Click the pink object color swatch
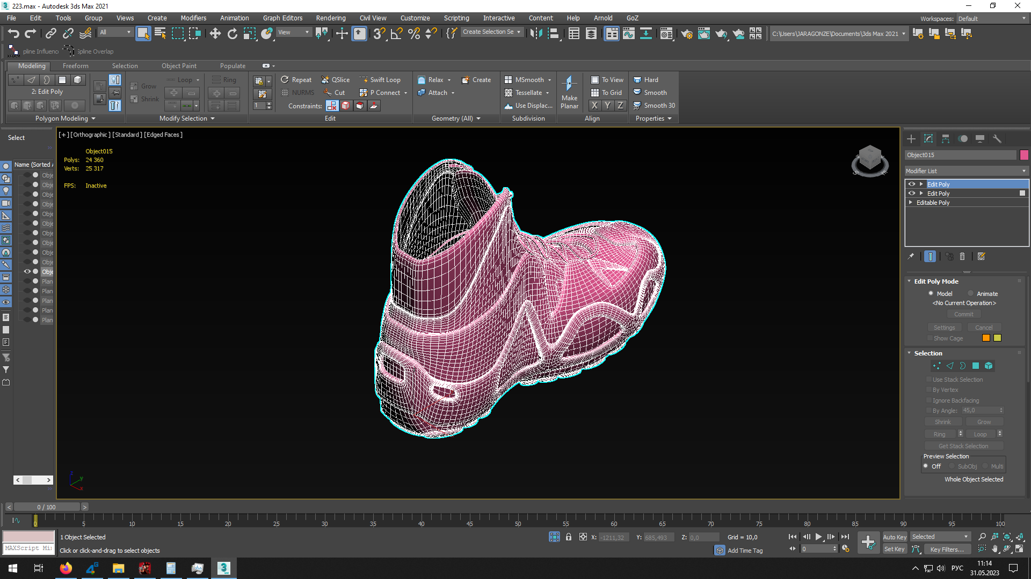The image size is (1031, 579). (1024, 155)
